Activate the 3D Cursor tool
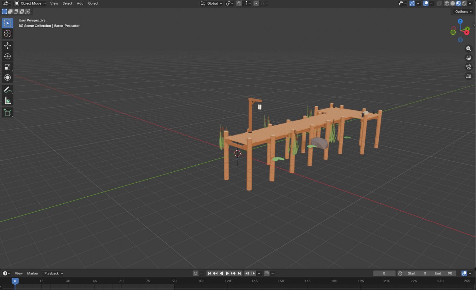The height and width of the screenshot is (290, 476). click(x=8, y=34)
